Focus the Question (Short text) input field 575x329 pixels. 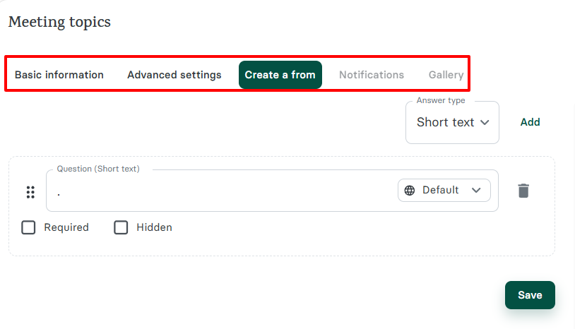click(219, 191)
